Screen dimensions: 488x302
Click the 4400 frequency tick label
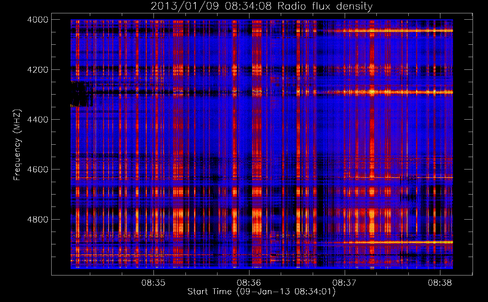click(38, 120)
